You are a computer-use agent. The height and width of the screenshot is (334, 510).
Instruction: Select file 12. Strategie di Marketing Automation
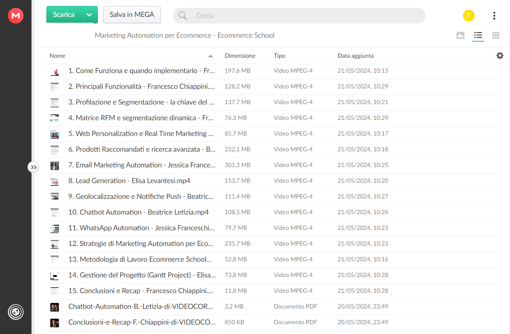pyautogui.click(x=272, y=244)
